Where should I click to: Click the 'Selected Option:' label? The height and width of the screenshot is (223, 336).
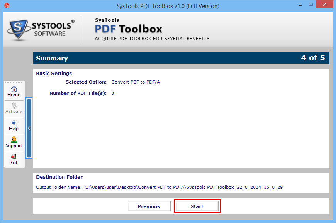pos(86,82)
